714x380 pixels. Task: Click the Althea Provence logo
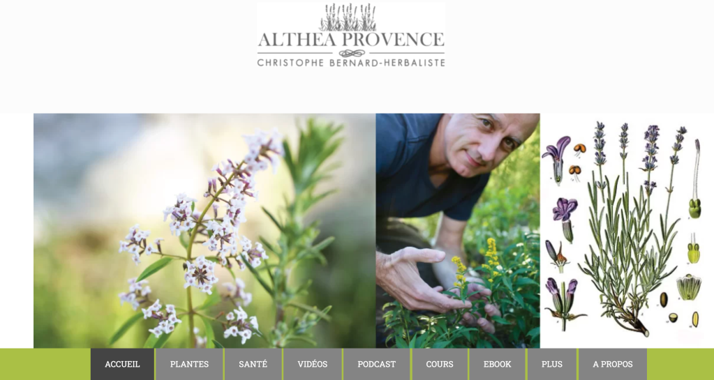[350, 36]
